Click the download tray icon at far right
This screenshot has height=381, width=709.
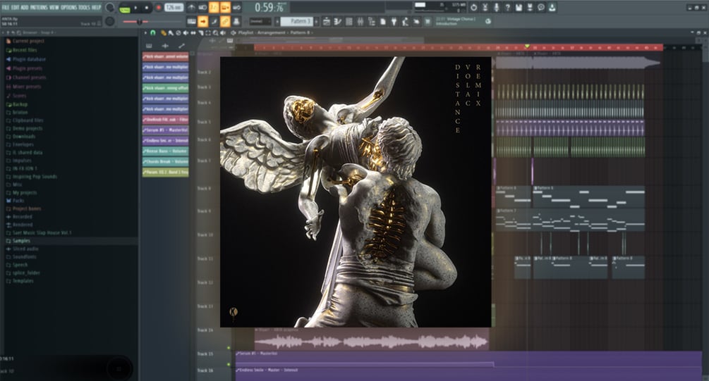tap(552, 8)
